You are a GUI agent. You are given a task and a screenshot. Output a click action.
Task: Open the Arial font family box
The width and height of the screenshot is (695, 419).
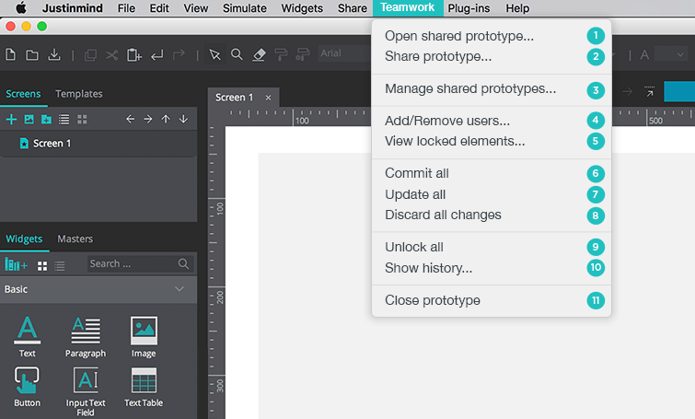tap(344, 53)
